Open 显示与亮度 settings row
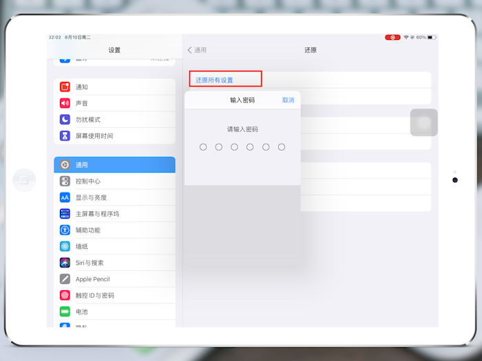Image resolution: width=482 pixels, height=361 pixels. pos(114,197)
